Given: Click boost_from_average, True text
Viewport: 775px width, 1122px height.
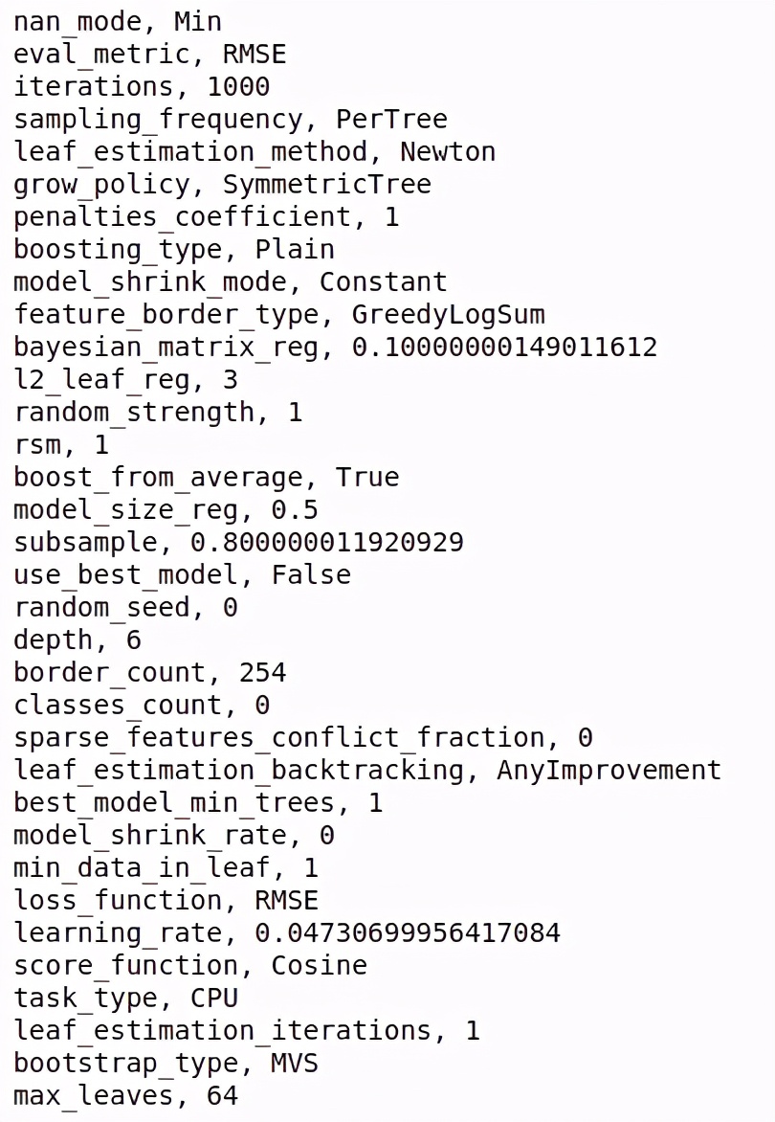Looking at the screenshot, I should click(206, 477).
